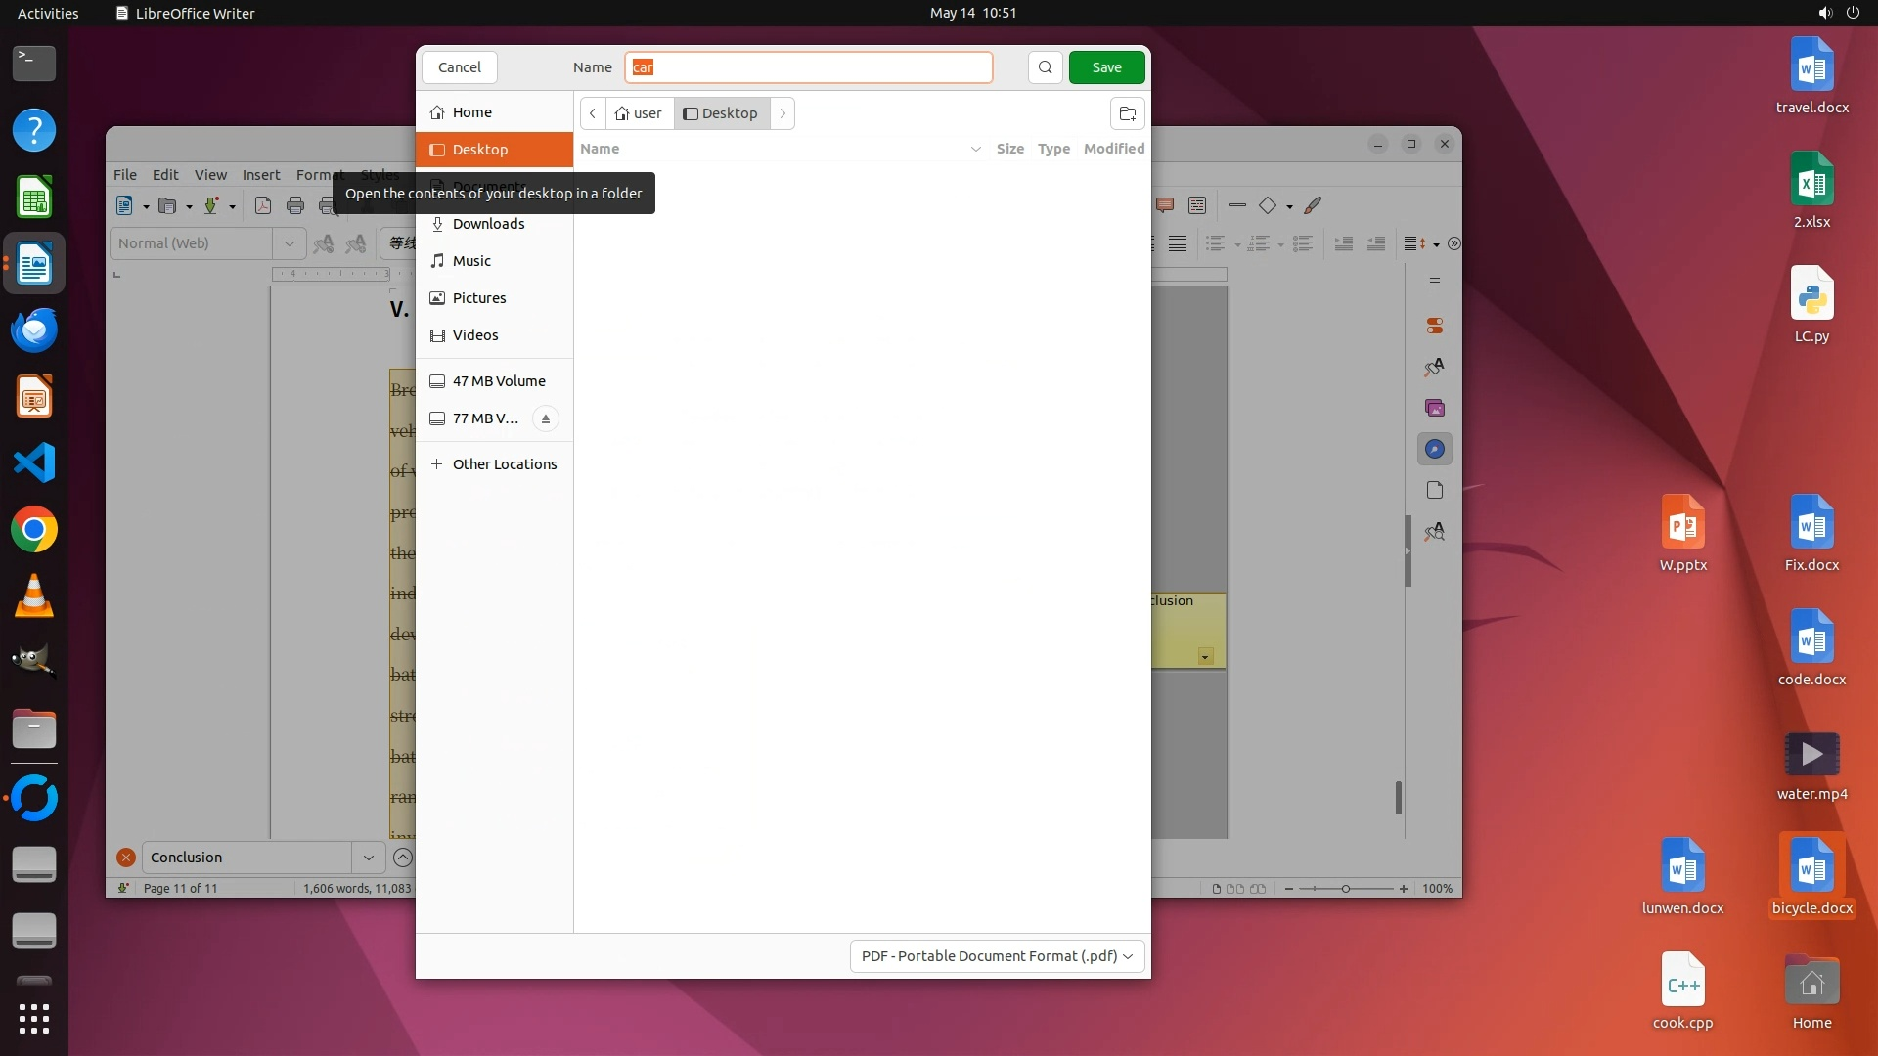Open the Normal (Web) paragraph style dropdown

tap(289, 243)
